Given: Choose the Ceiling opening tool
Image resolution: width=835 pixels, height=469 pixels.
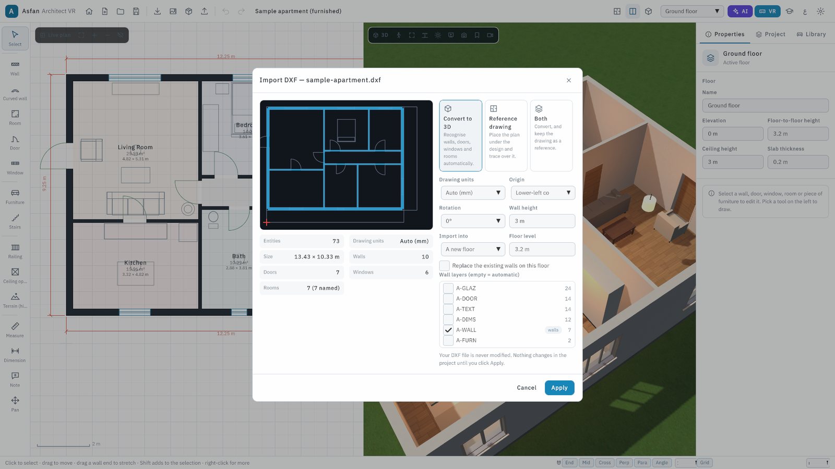Looking at the screenshot, I should (15, 276).
